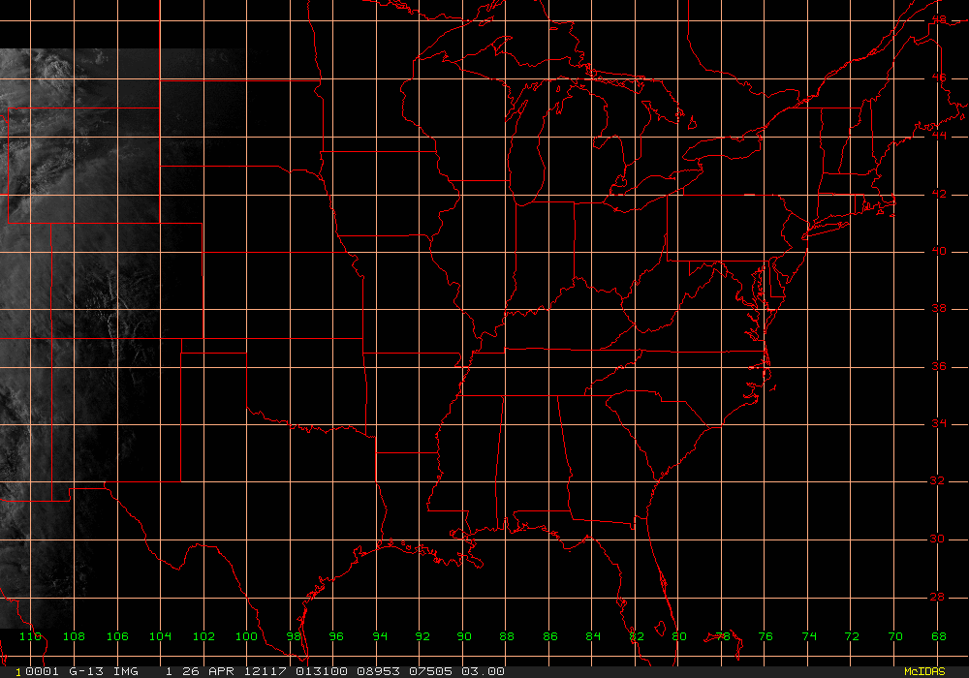The height and width of the screenshot is (678, 969).
Task: Select the G-13 satellite identifier text
Action: [x=85, y=671]
